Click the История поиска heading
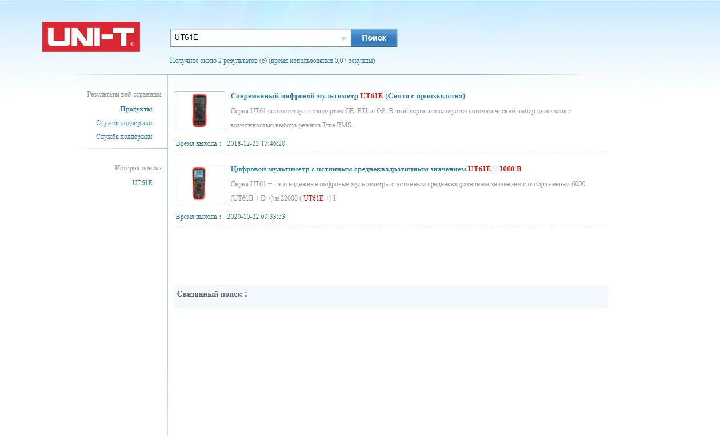Screen dimensions: 720x436 coord(138,168)
